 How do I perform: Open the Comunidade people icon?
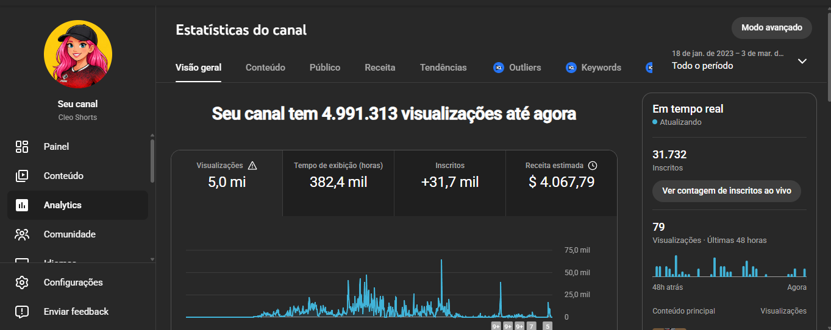pyautogui.click(x=22, y=234)
